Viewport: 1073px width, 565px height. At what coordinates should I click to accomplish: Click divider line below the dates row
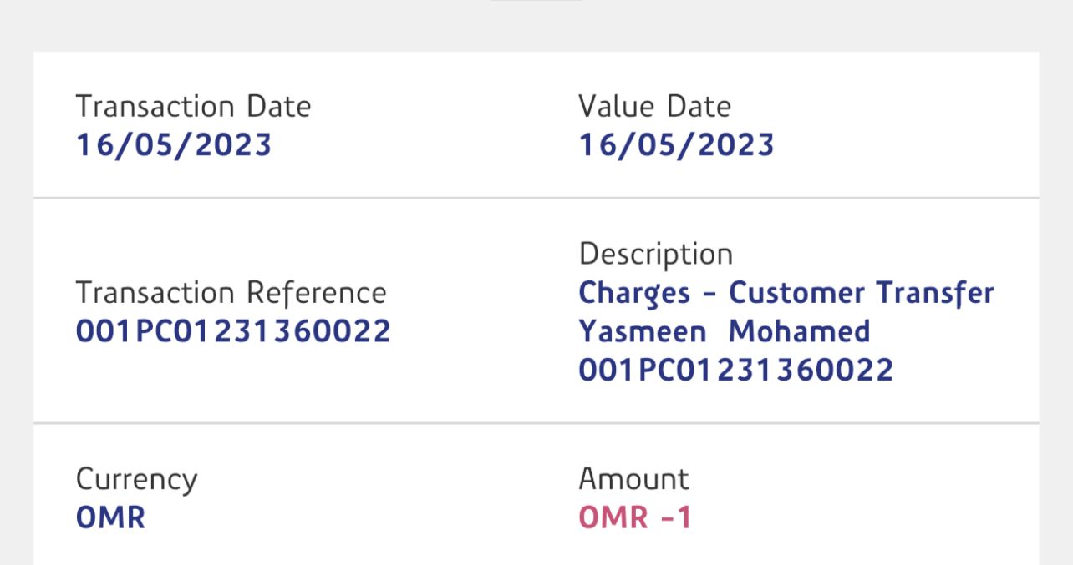pyautogui.click(x=536, y=199)
